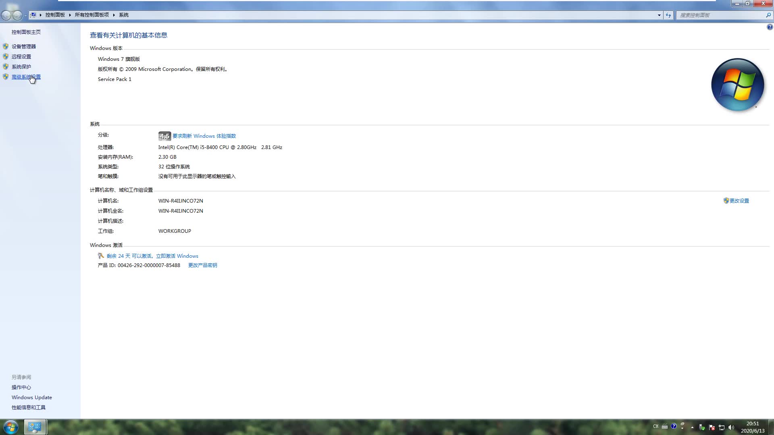Click the keys icon beside activation link
This screenshot has height=435, width=774.
tap(101, 256)
